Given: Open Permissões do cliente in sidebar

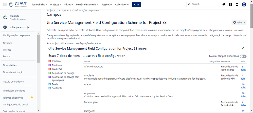Looking at the screenshot, I should [14, 91].
